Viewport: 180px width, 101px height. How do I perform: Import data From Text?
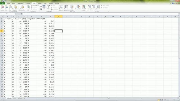pyautogui.click(x=10, y=8)
